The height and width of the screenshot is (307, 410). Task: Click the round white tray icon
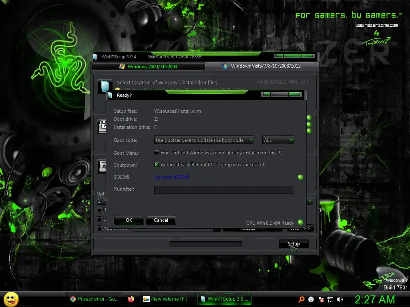(311, 299)
